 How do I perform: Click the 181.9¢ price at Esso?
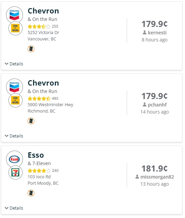(x=155, y=168)
